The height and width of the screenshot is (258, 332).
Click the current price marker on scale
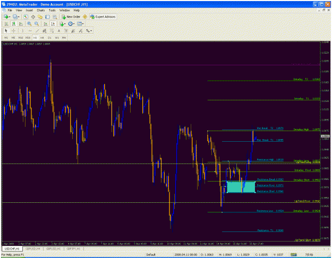click(x=325, y=136)
